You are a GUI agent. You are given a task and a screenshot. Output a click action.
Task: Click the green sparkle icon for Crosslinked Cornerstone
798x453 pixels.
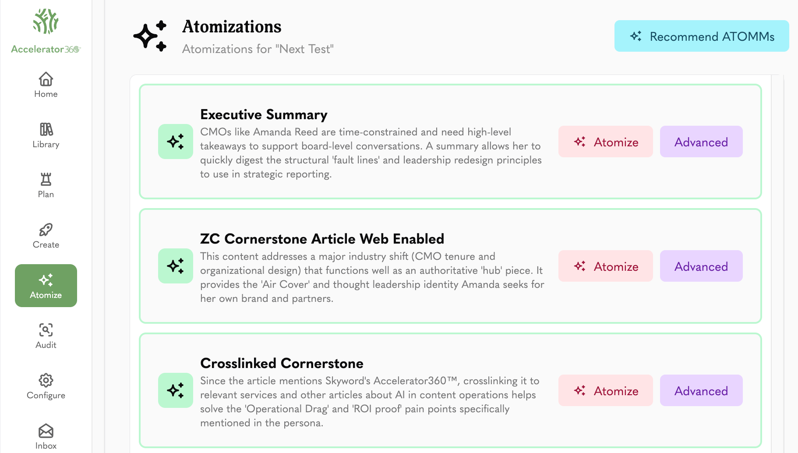(x=176, y=390)
